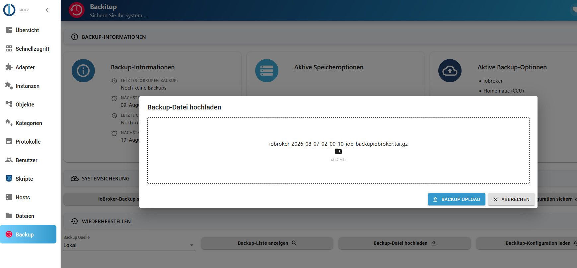Click the Backup-Liste anzeigen button
577x268 pixels.
pyautogui.click(x=267, y=243)
